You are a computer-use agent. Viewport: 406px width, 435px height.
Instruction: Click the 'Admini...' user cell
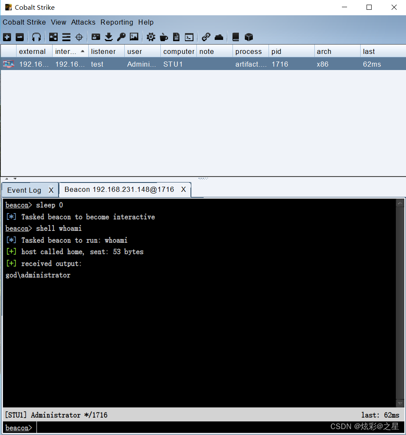pyautogui.click(x=143, y=64)
